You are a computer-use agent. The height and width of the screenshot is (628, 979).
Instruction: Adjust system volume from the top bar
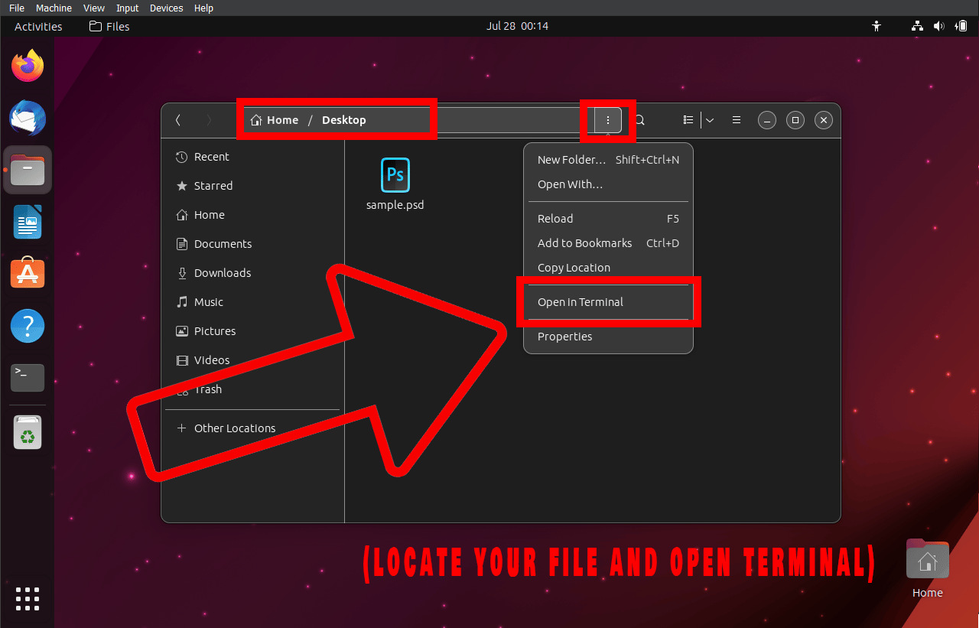pyautogui.click(x=938, y=25)
